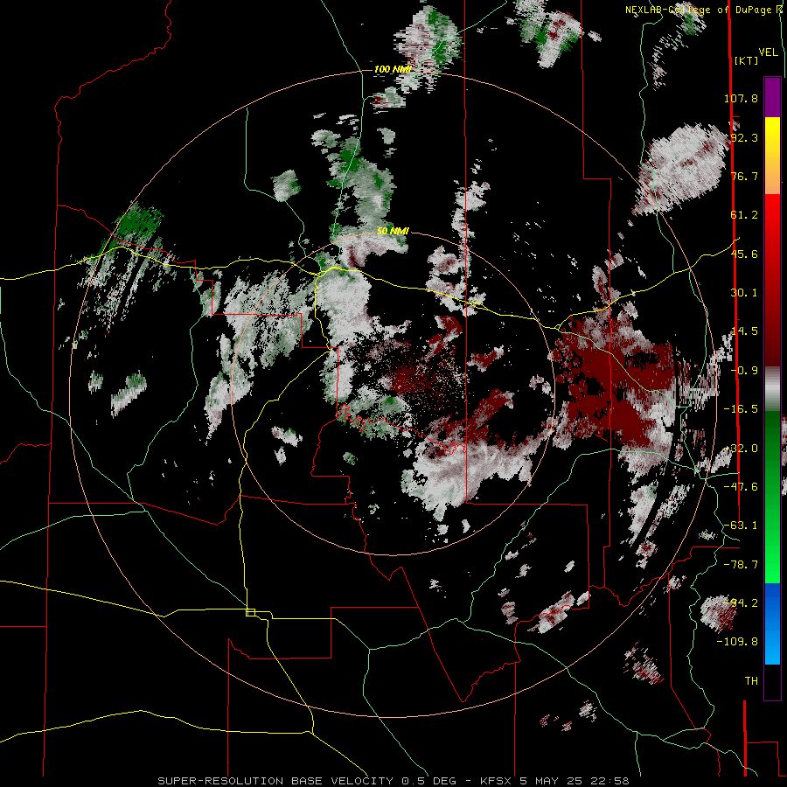The height and width of the screenshot is (787, 787).
Task: Click the 'VEL' legend title
Action: point(768,52)
